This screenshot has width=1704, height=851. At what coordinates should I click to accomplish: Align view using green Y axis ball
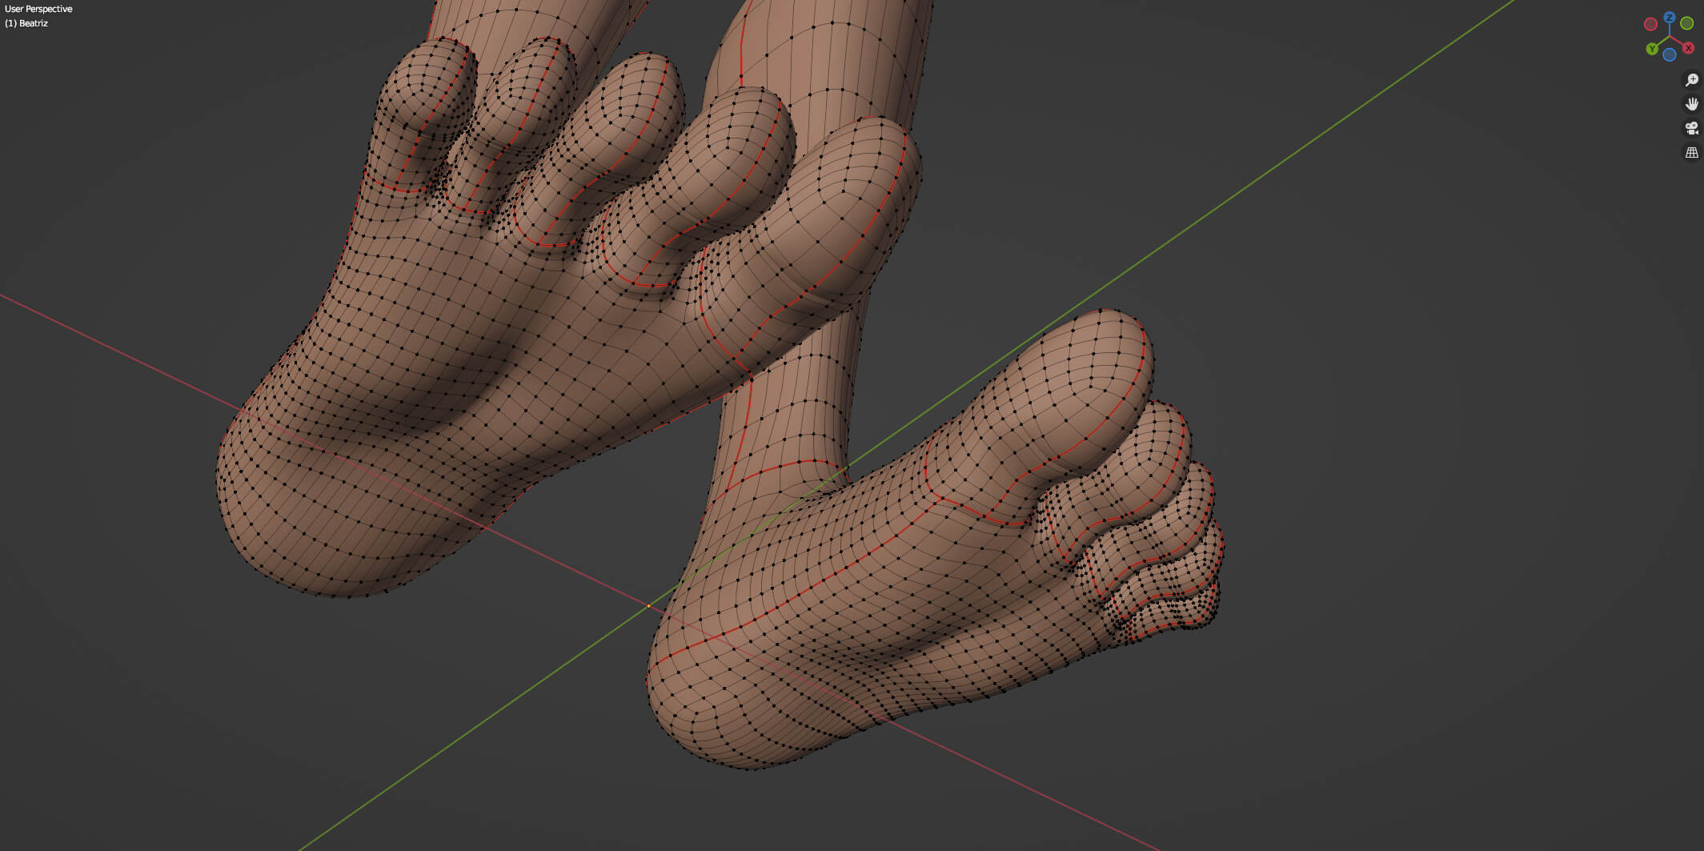pos(1652,49)
